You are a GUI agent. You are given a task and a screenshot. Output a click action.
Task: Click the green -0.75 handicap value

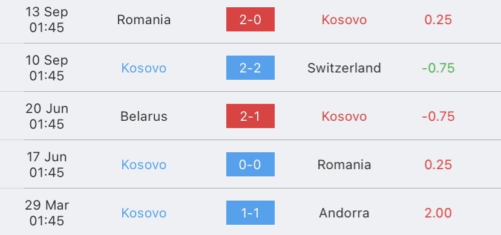(438, 68)
